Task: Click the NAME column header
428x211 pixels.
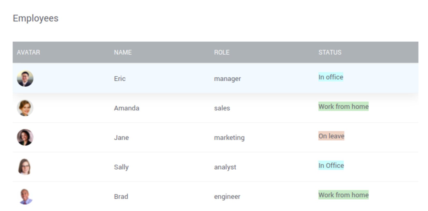Action: (123, 52)
